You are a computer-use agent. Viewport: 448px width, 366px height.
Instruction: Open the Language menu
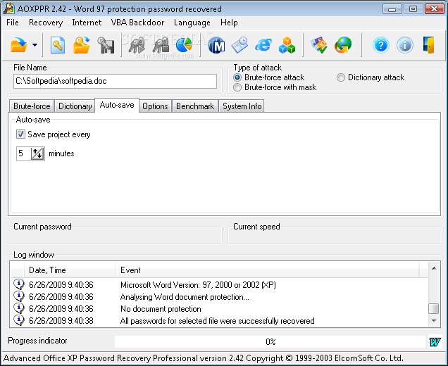tap(192, 23)
